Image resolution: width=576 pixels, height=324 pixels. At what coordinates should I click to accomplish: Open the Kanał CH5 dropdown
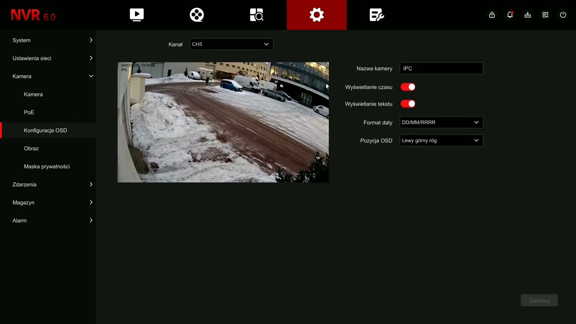click(231, 44)
